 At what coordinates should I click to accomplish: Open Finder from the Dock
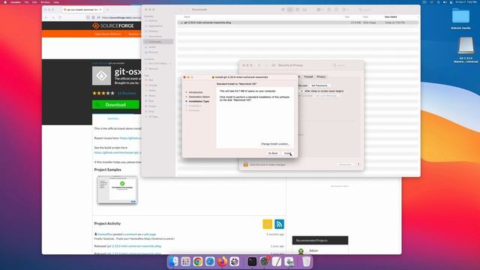tap(173, 262)
